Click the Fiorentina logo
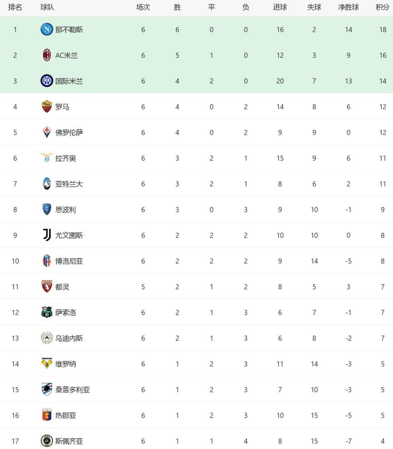Screen dimensions: 393x449 point(47,132)
